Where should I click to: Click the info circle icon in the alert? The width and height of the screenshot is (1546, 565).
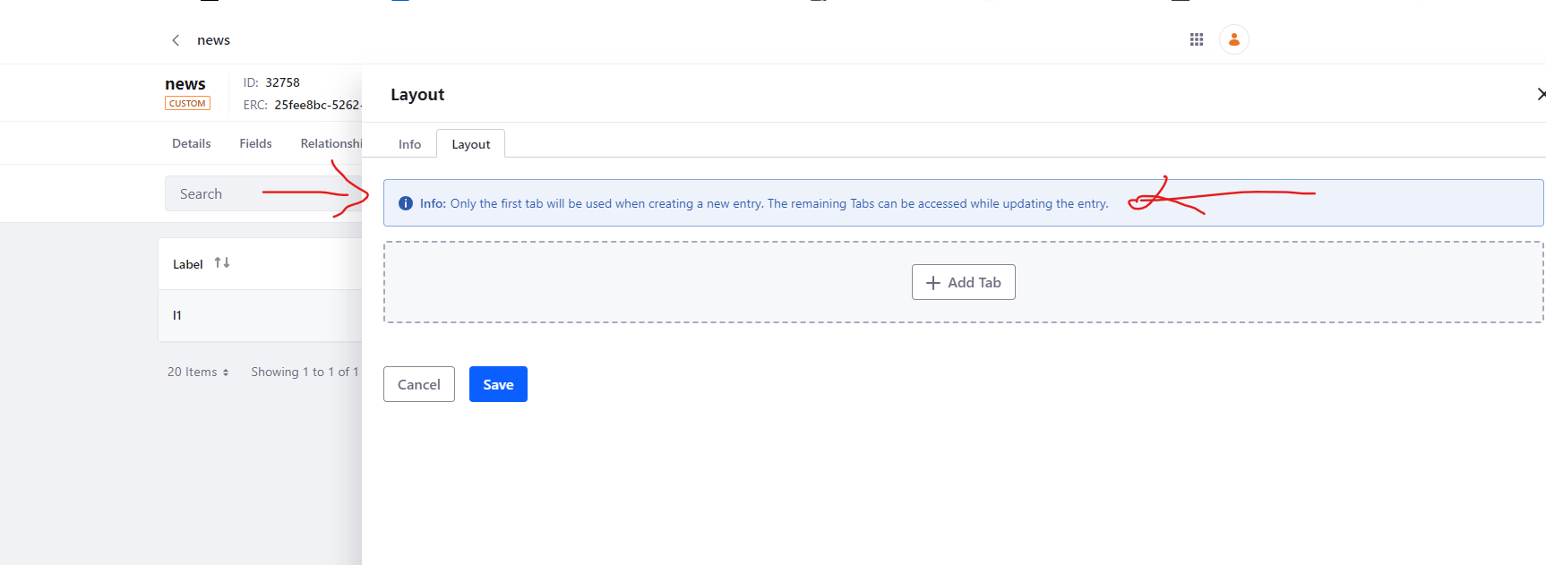[405, 203]
